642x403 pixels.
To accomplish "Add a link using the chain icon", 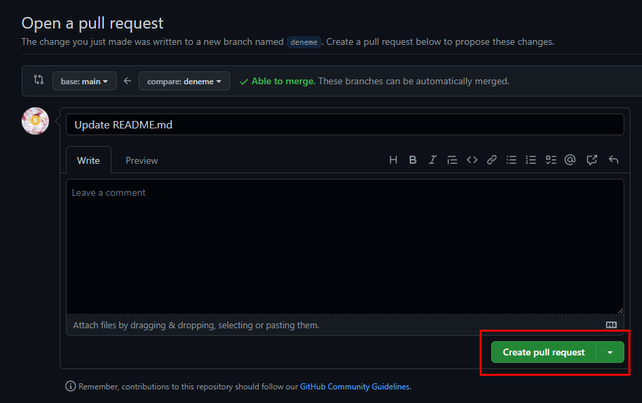I will pyautogui.click(x=491, y=160).
